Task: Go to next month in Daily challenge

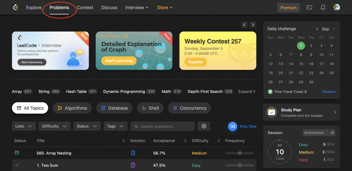Action: tap(334, 29)
